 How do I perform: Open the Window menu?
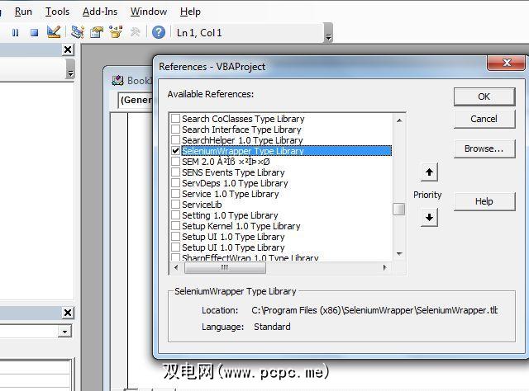[149, 12]
